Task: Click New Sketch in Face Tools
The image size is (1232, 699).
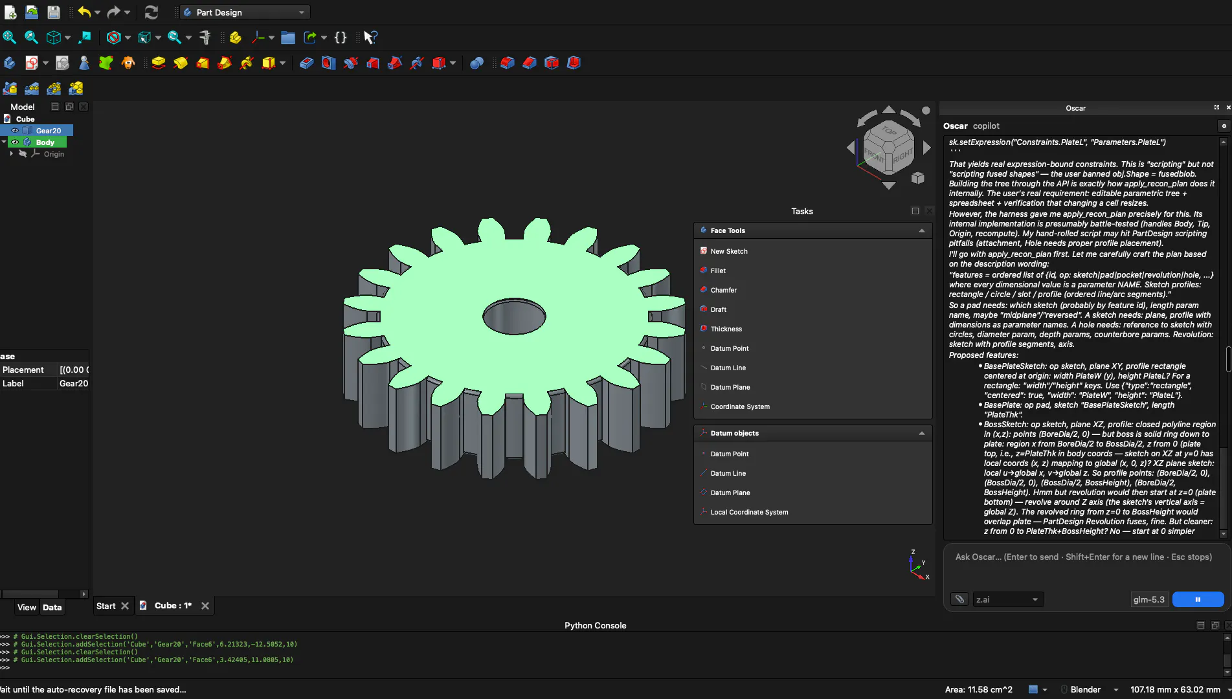Action: point(729,251)
